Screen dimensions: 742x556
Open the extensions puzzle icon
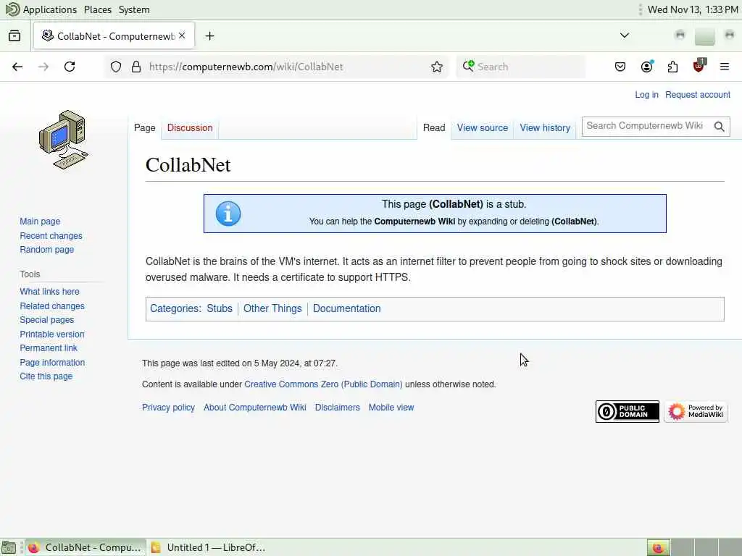pyautogui.click(x=672, y=67)
